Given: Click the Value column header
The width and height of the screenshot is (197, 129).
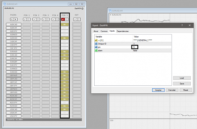Looking at the screenshot, I should pos(152,37).
